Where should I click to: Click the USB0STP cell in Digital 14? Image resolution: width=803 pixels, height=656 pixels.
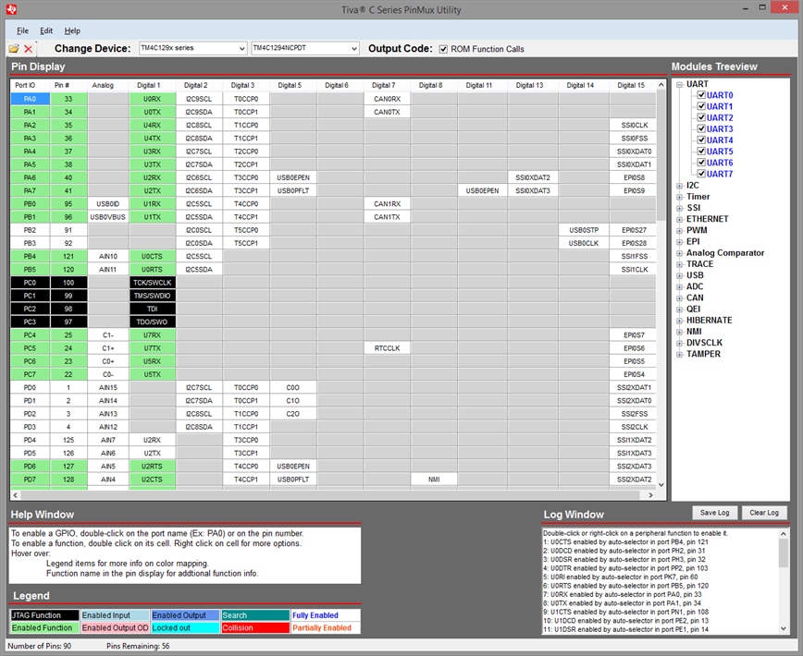pos(584,230)
